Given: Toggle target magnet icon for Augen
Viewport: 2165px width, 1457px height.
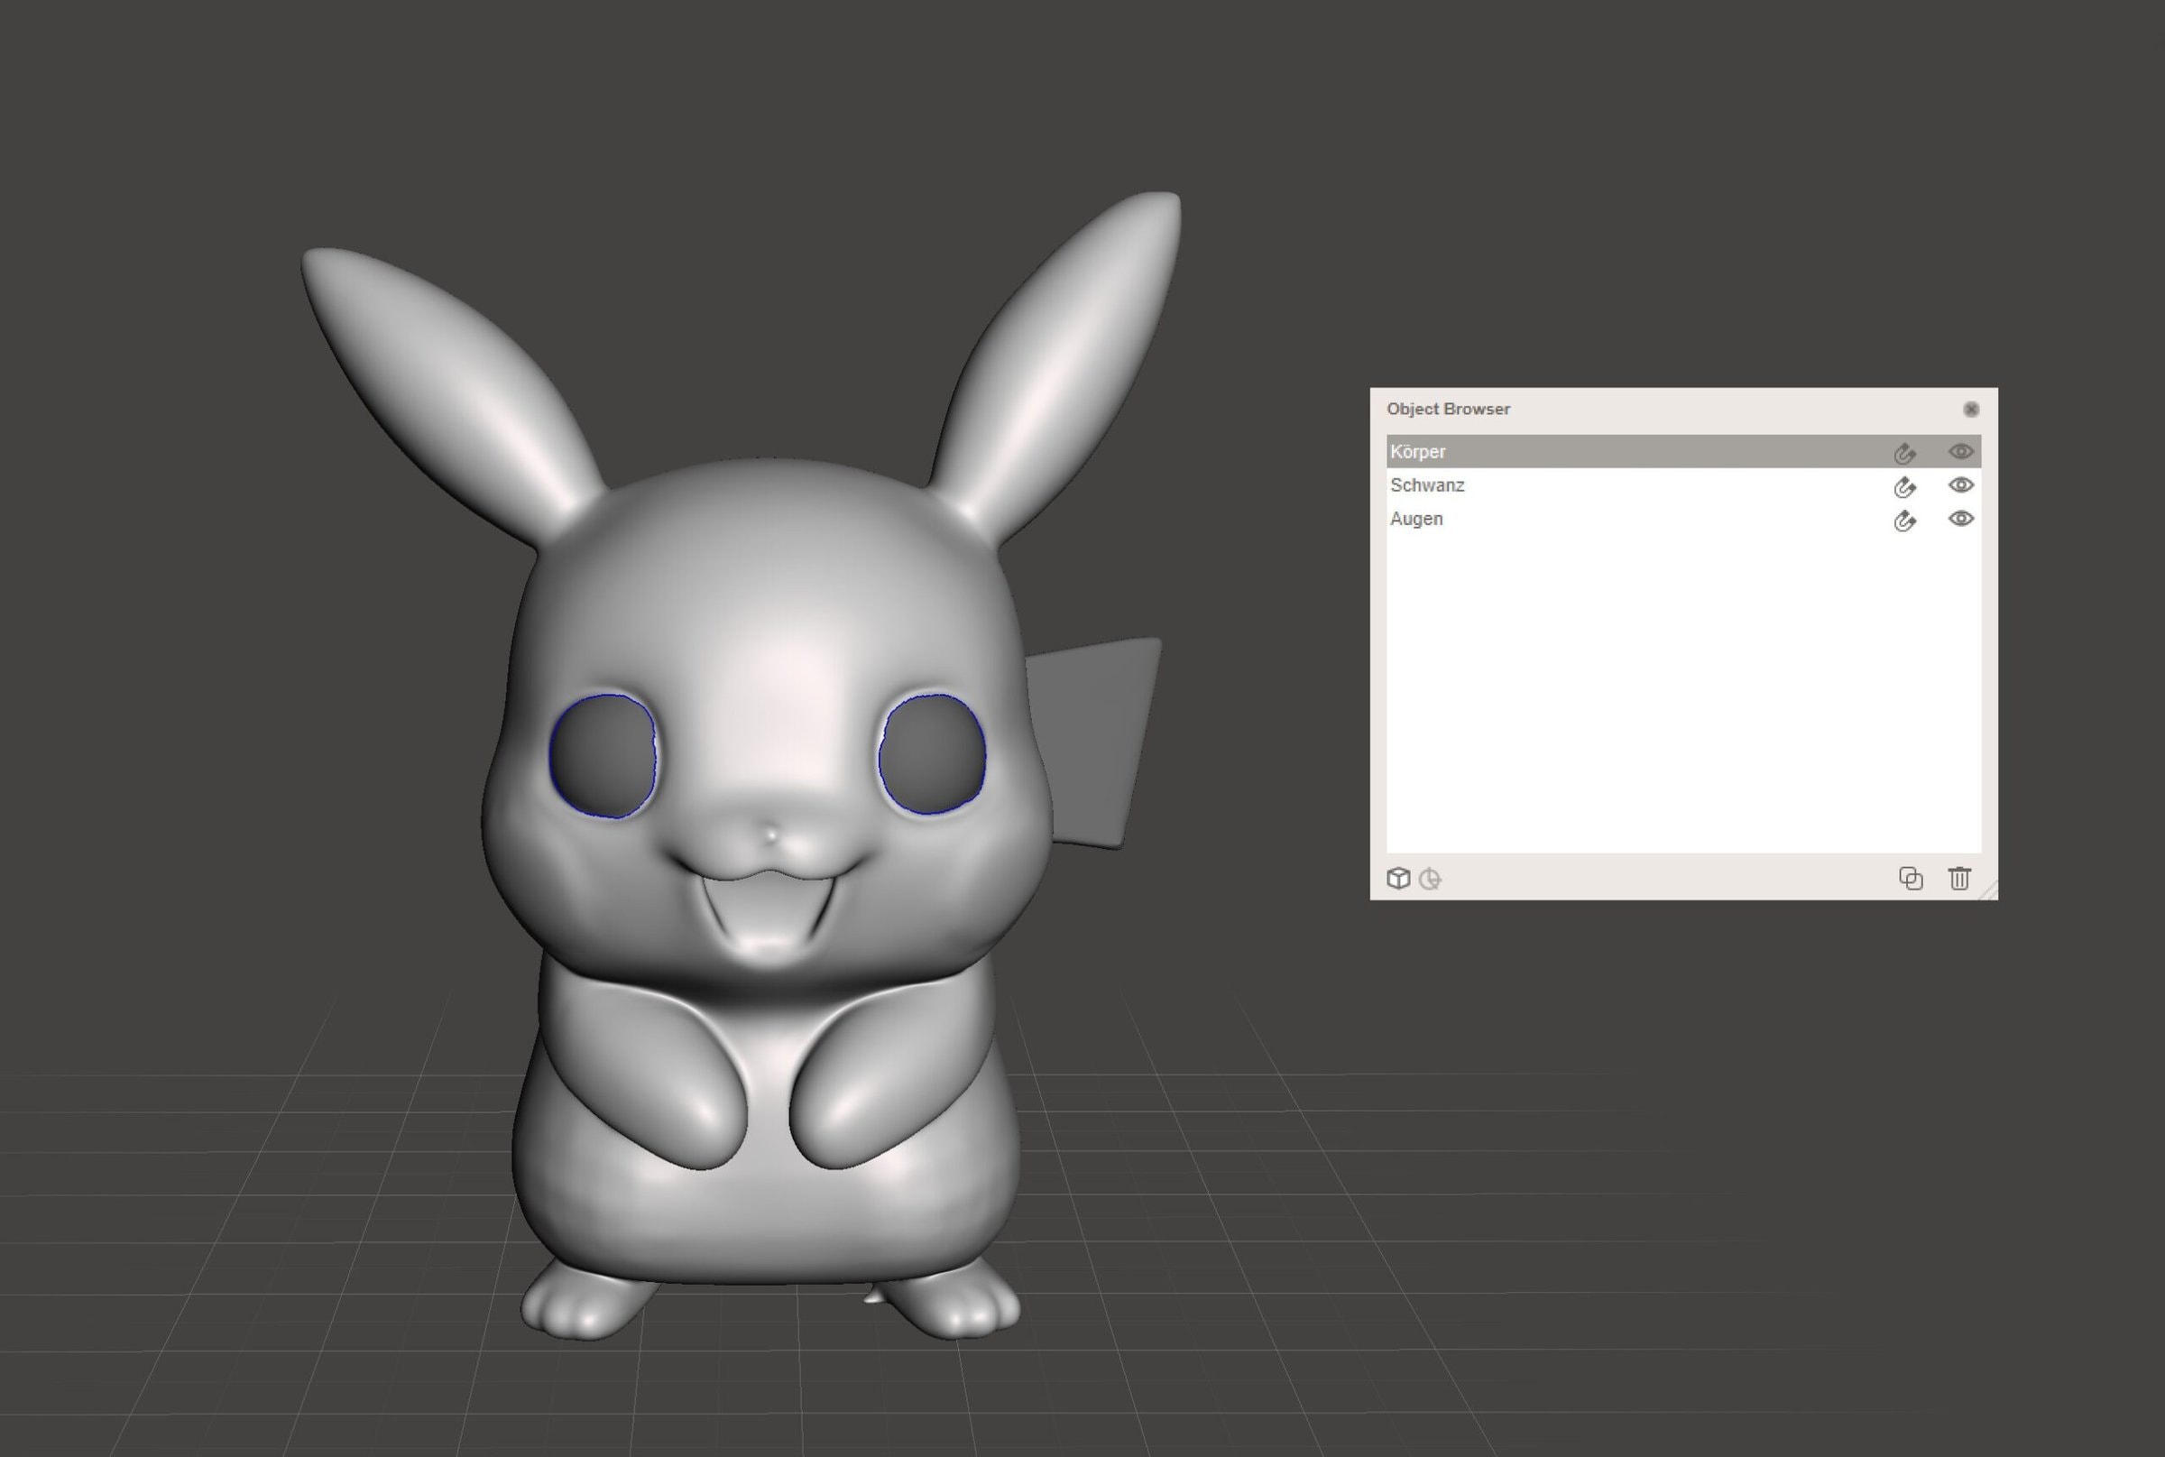Looking at the screenshot, I should click(x=1905, y=520).
